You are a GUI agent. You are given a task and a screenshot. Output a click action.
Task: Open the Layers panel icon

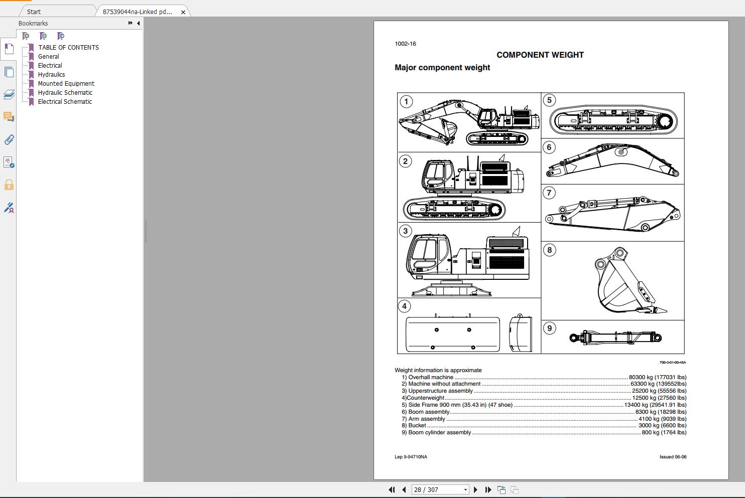point(9,94)
